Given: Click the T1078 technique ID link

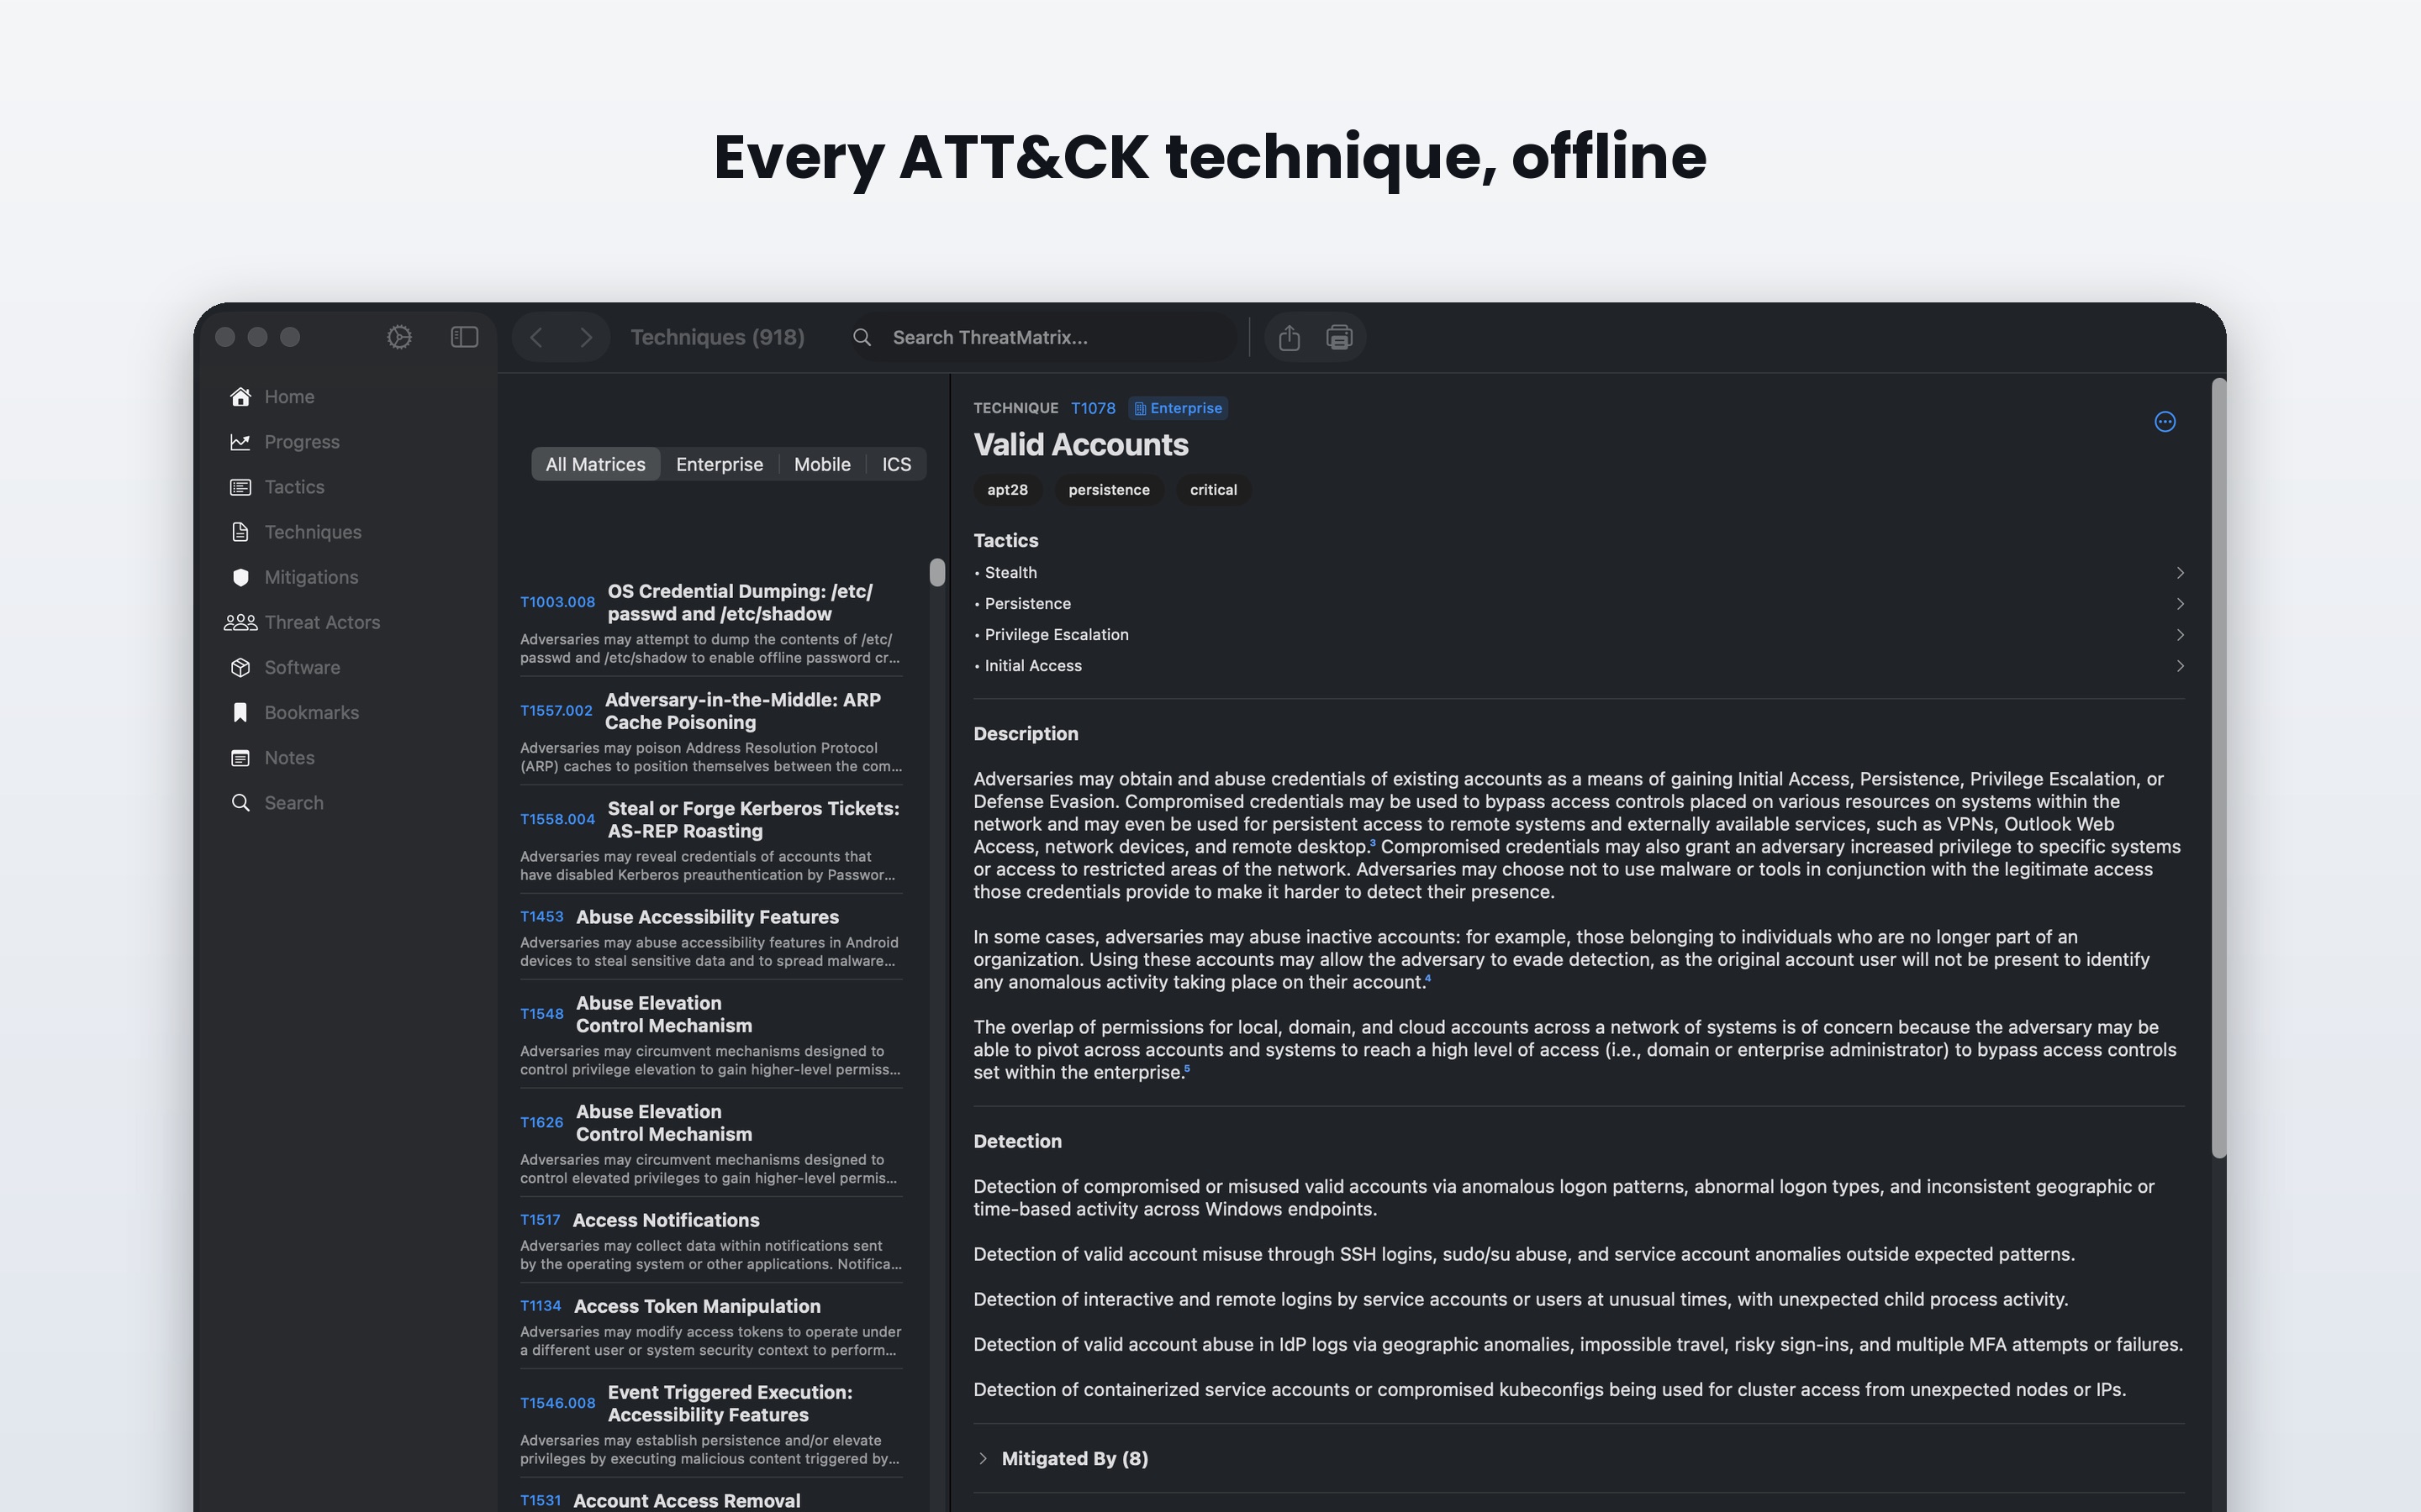Looking at the screenshot, I should 1093,408.
